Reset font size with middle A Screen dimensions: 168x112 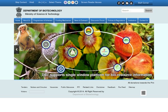43,2
